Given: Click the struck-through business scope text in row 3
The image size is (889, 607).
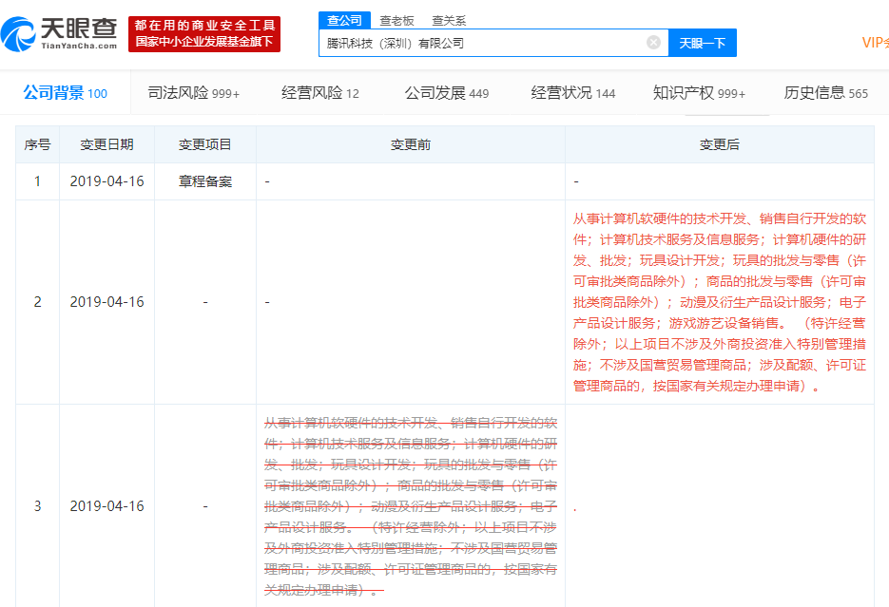Looking at the screenshot, I should click(411, 506).
